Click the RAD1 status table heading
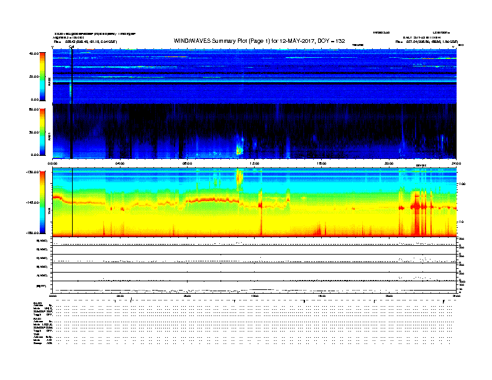The image size is (492, 380). tap(37, 319)
